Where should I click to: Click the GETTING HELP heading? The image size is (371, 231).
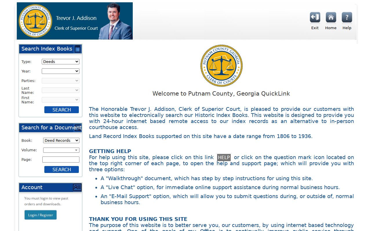[110, 151]
